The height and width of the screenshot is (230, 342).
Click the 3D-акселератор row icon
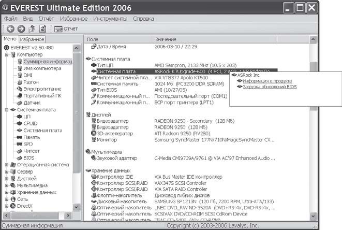coord(94,133)
